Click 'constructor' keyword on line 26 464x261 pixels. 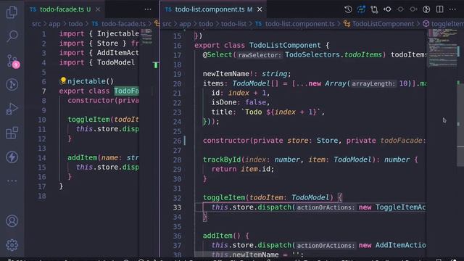(226, 141)
